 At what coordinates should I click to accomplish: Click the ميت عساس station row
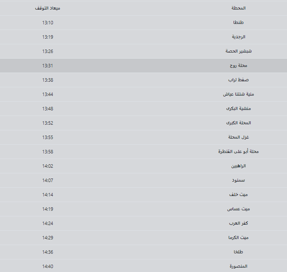tap(143, 209)
